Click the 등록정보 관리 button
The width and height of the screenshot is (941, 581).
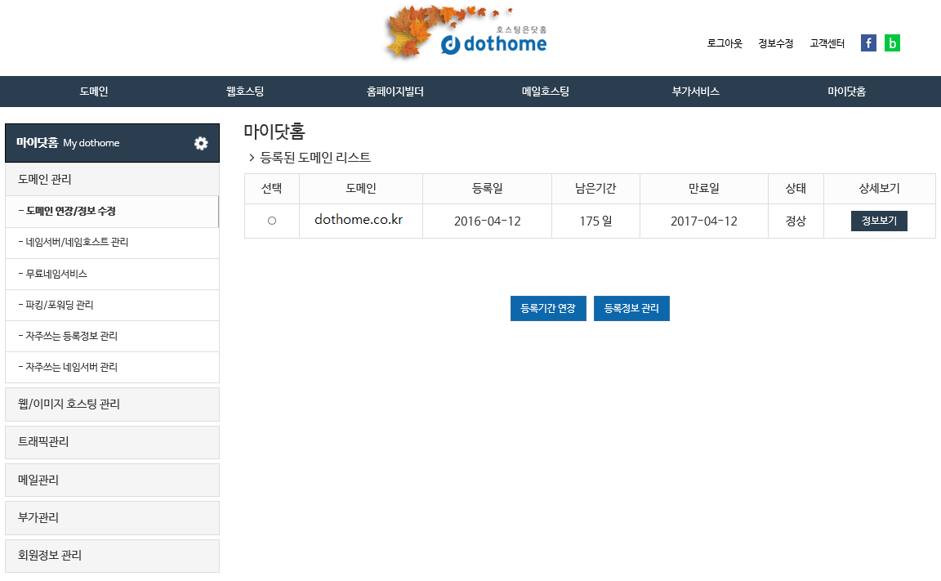pyautogui.click(x=631, y=309)
